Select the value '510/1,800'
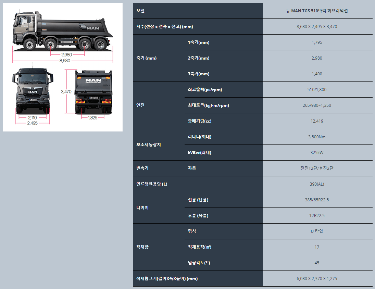375x289 pixels. pyautogui.click(x=317, y=90)
